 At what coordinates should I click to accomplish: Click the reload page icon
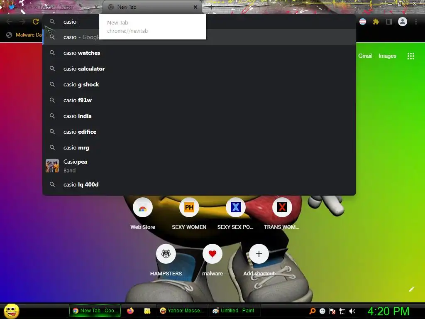coord(36,22)
